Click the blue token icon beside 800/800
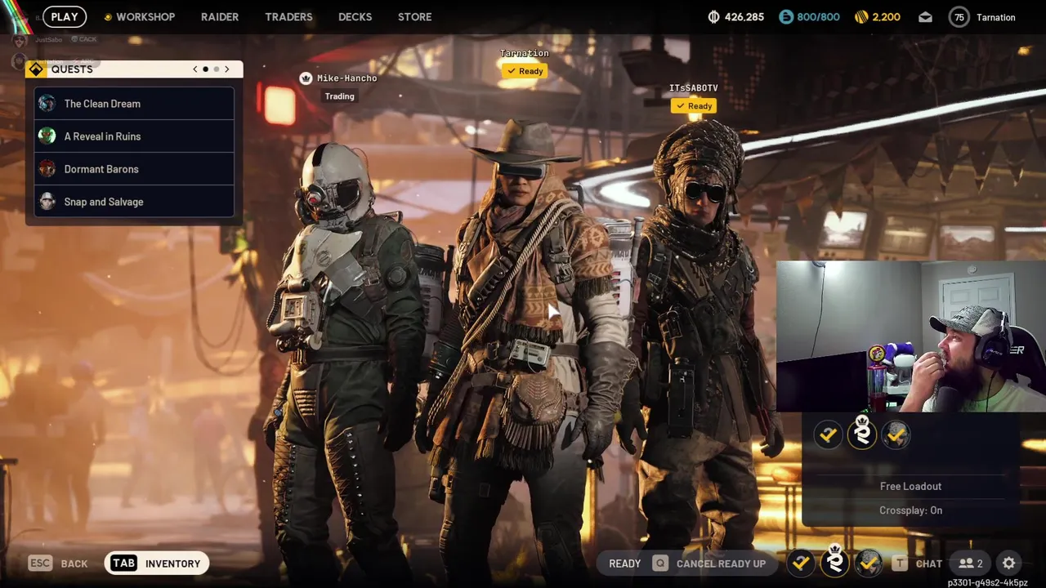This screenshot has height=588, width=1046. [x=786, y=16]
